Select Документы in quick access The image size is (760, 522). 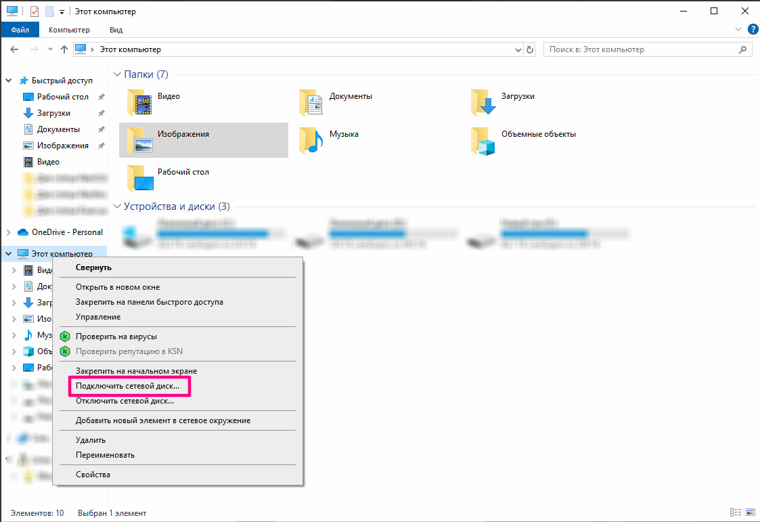[58, 129]
